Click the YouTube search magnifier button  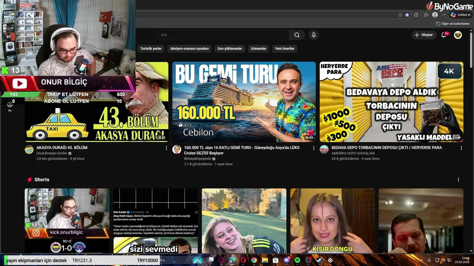point(297,35)
